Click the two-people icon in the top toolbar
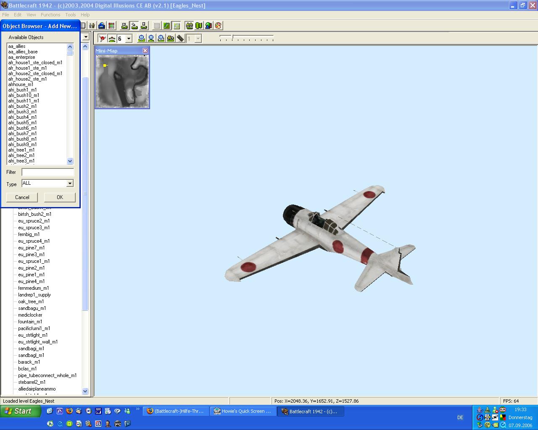The width and height of the screenshot is (538, 430). tap(92, 26)
